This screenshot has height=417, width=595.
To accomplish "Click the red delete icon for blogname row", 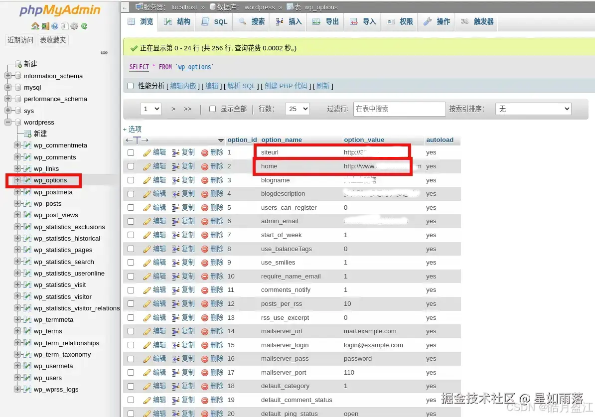I will click(x=205, y=180).
